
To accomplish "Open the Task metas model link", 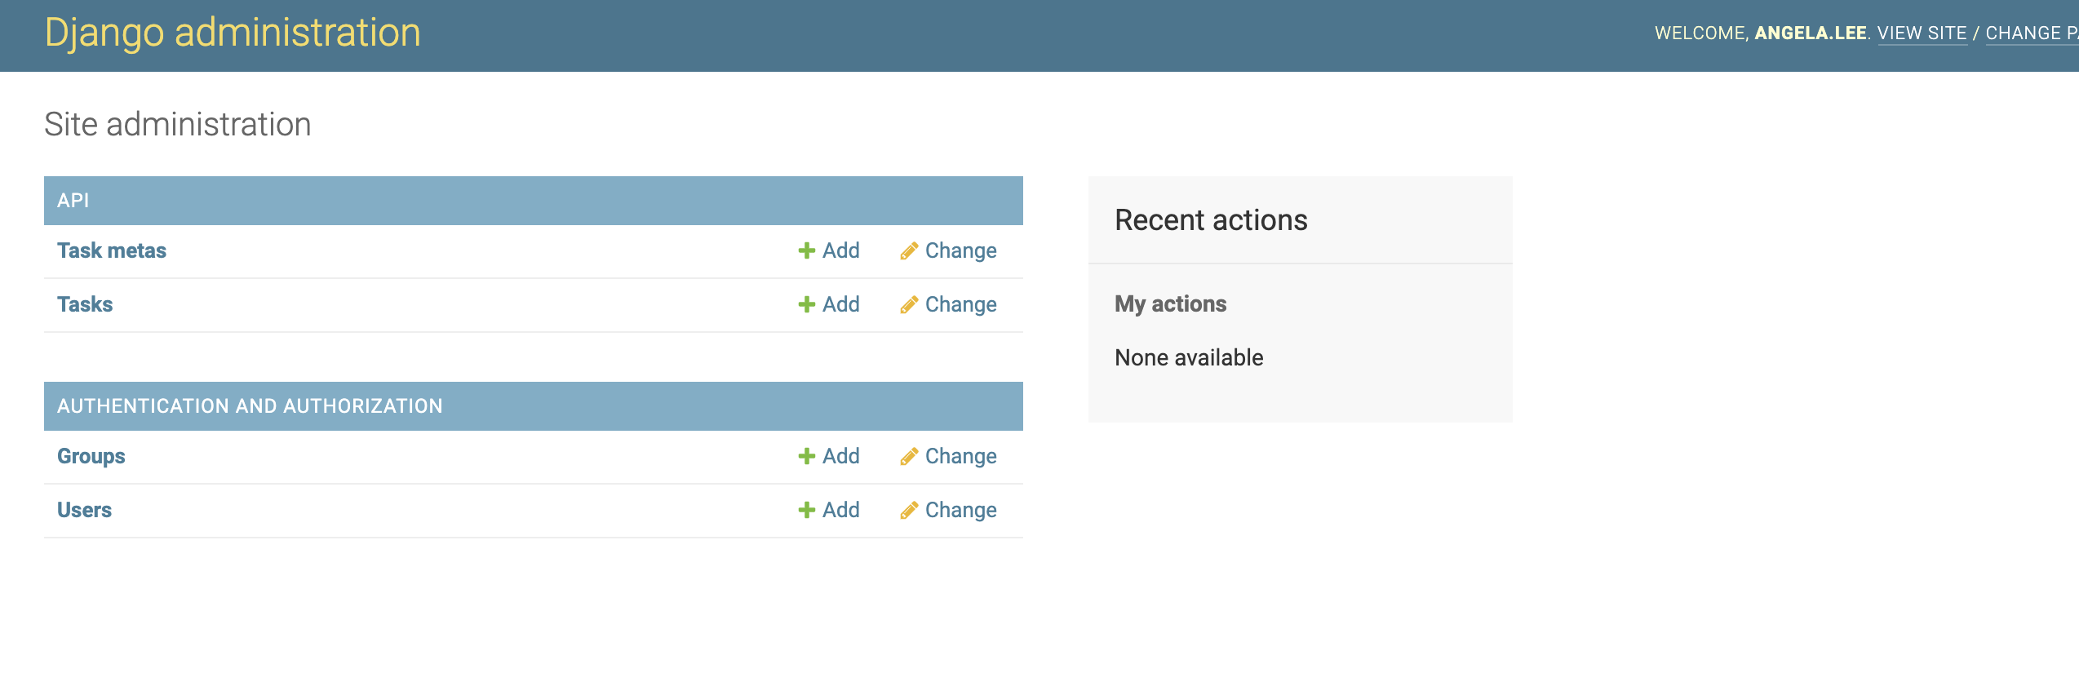I will point(112,250).
